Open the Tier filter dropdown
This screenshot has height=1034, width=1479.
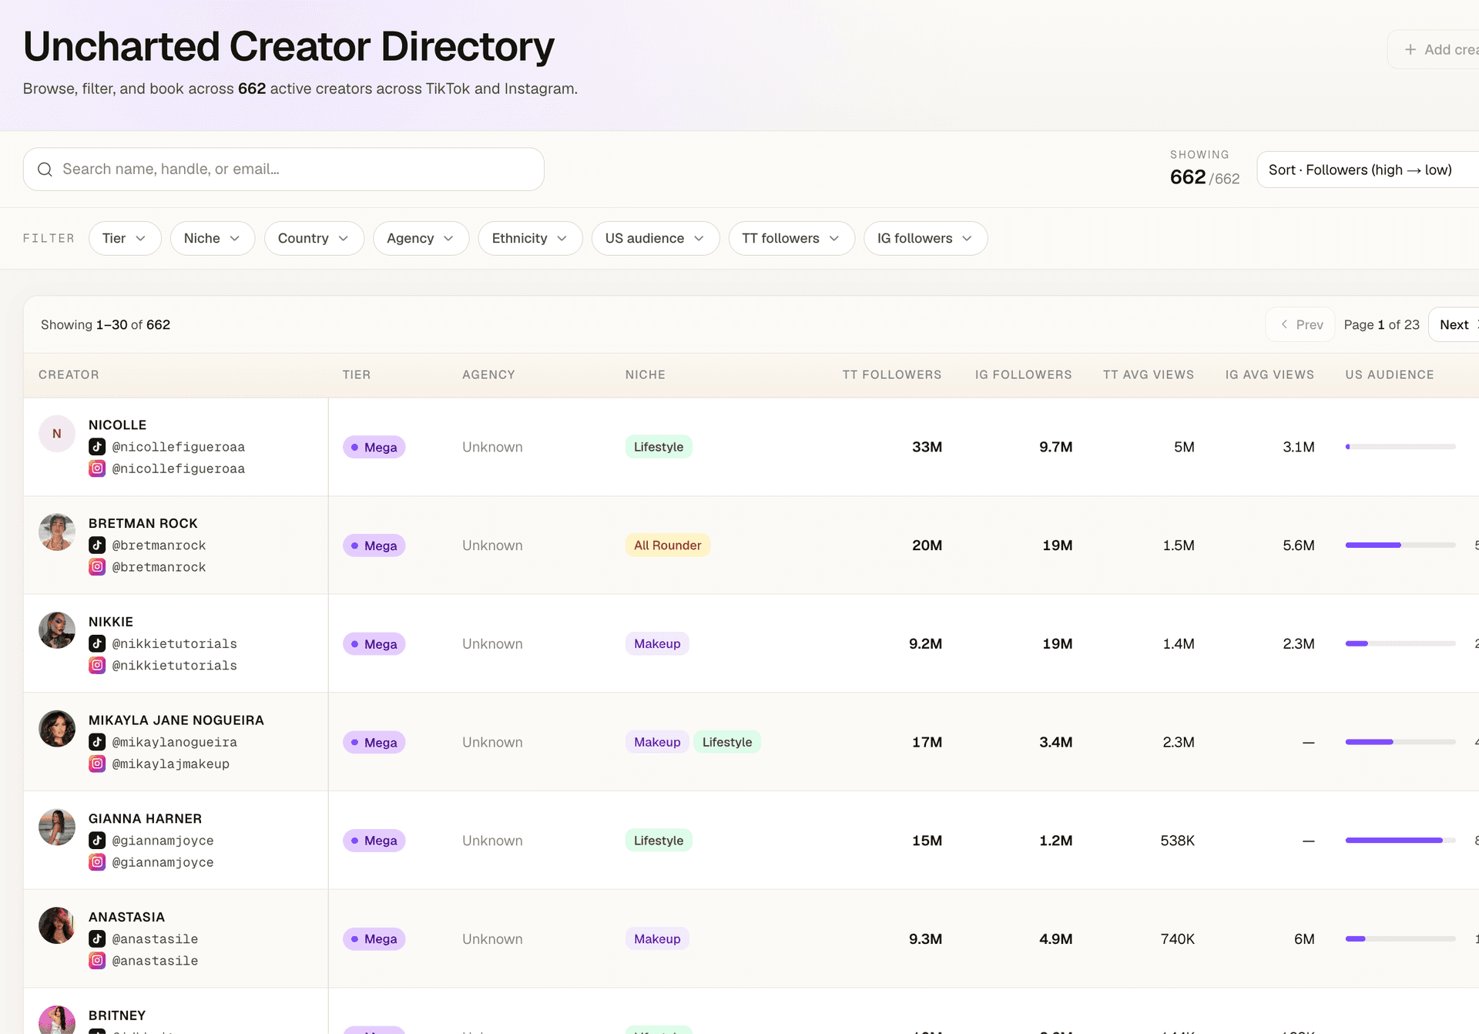click(x=125, y=238)
